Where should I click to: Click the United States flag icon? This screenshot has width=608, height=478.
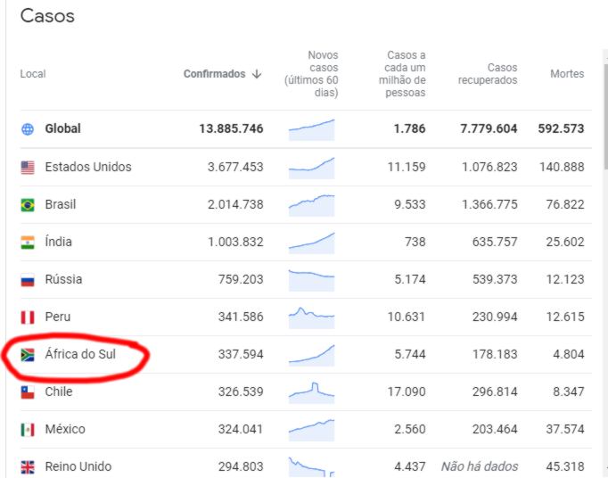28,168
